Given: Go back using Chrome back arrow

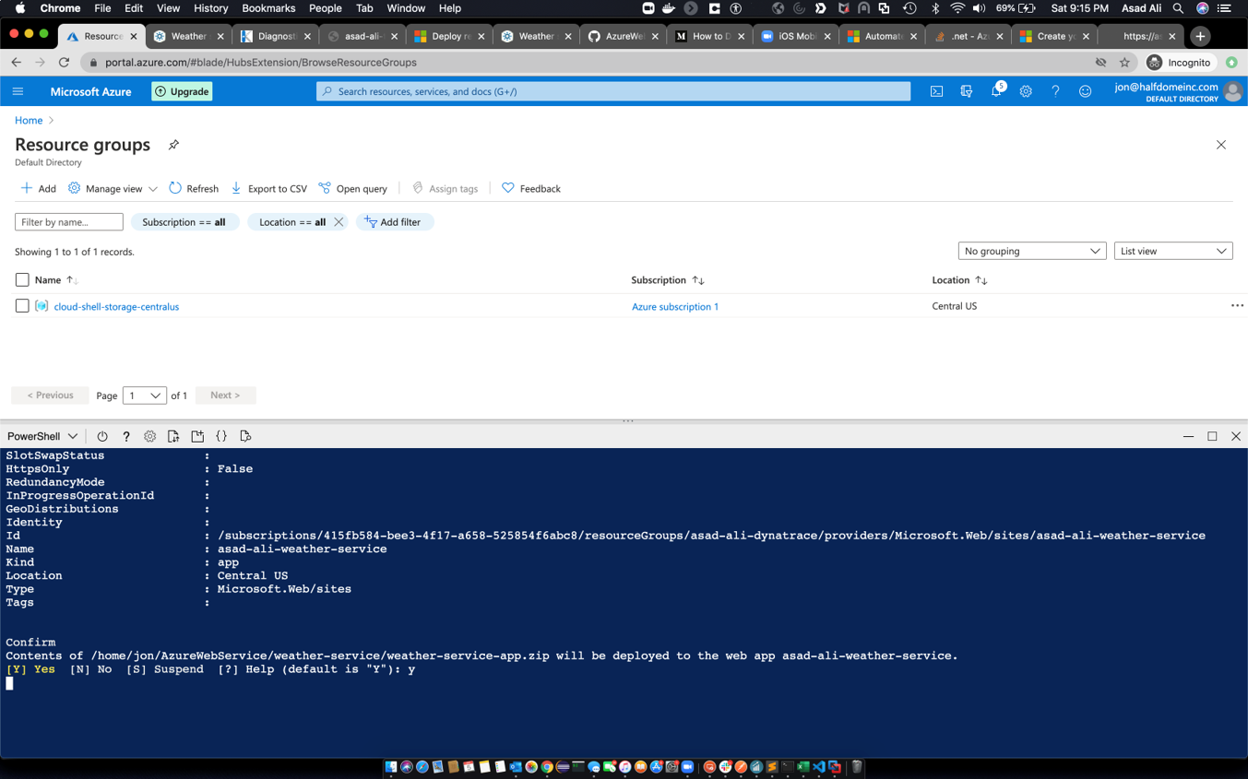Looking at the screenshot, I should click(x=16, y=63).
